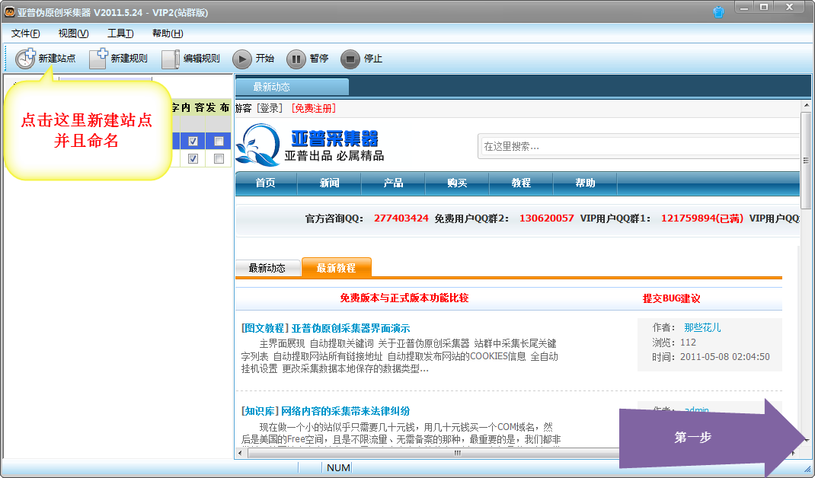
Task: Switch to the orange 最新教程 tab
Action: tap(337, 268)
